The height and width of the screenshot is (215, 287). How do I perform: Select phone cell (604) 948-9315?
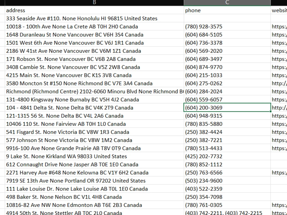coord(227,116)
